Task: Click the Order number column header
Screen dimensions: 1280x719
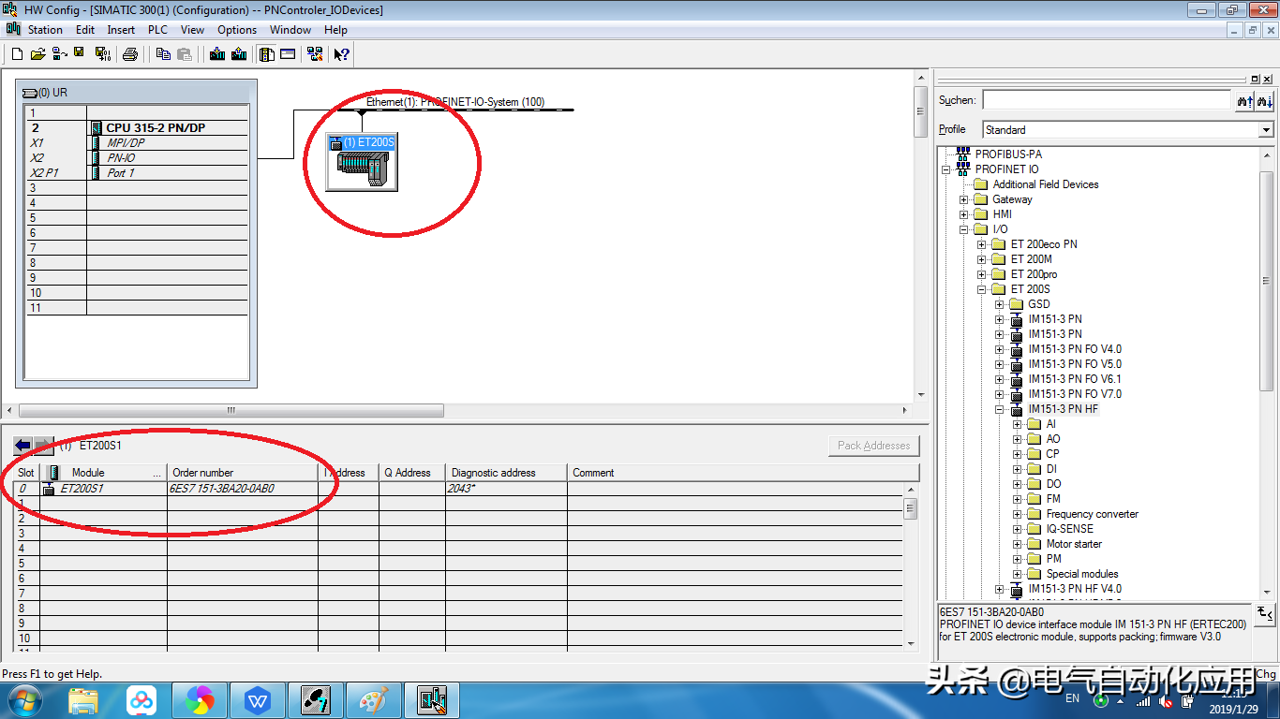Action: click(243, 473)
